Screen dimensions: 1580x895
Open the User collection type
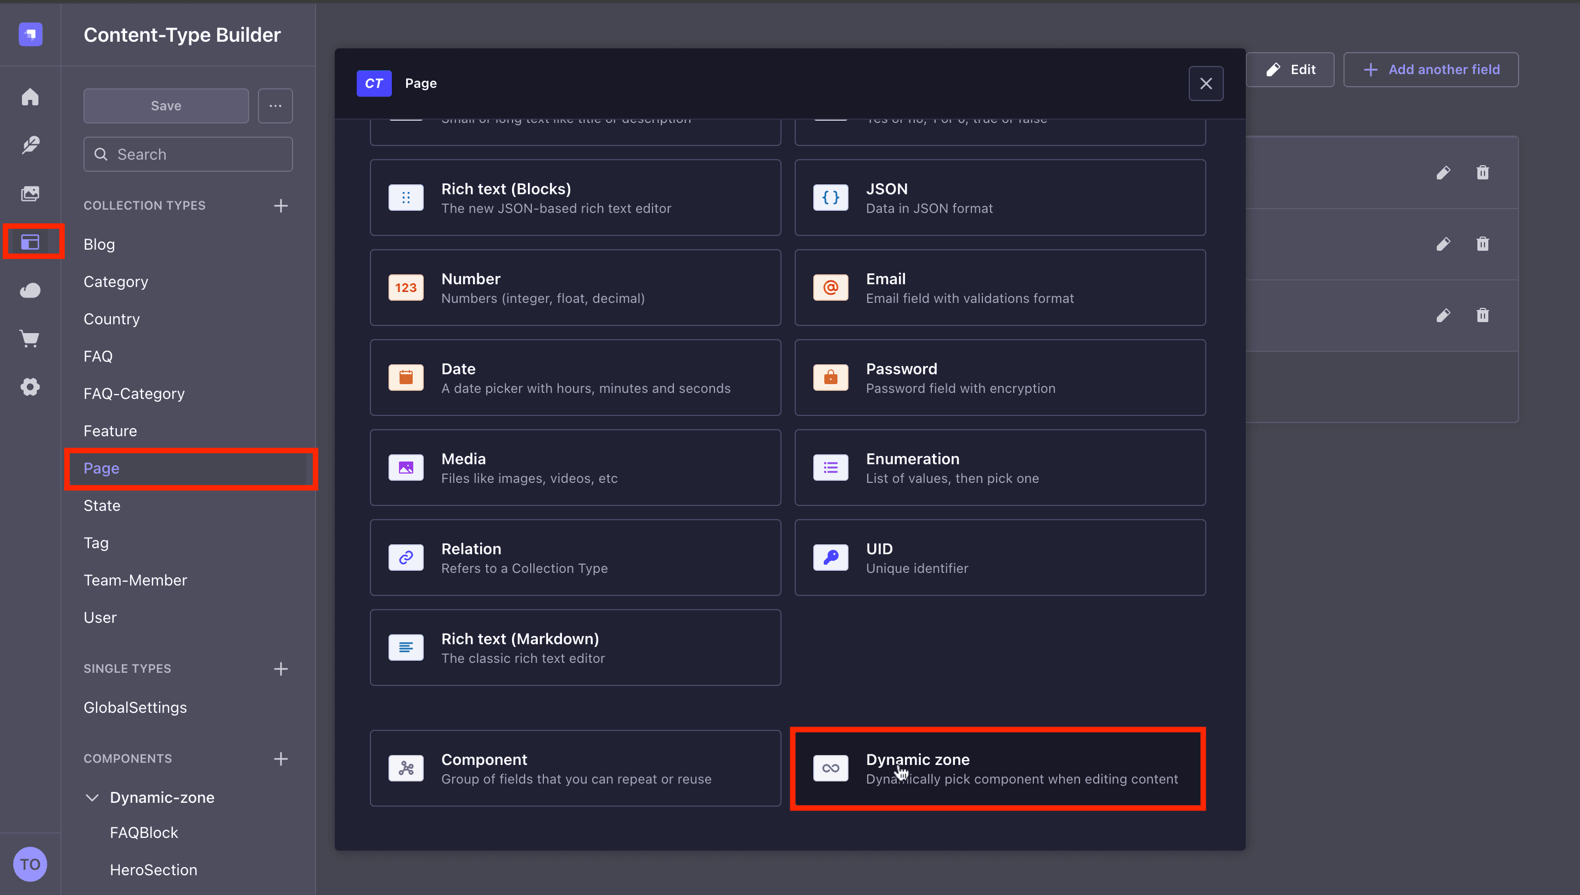tap(99, 617)
